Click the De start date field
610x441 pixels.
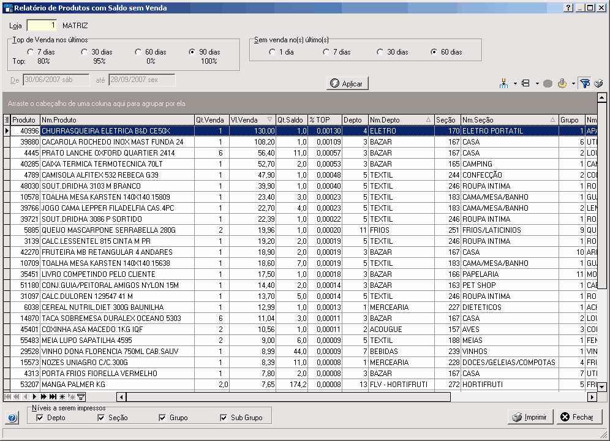[56, 80]
